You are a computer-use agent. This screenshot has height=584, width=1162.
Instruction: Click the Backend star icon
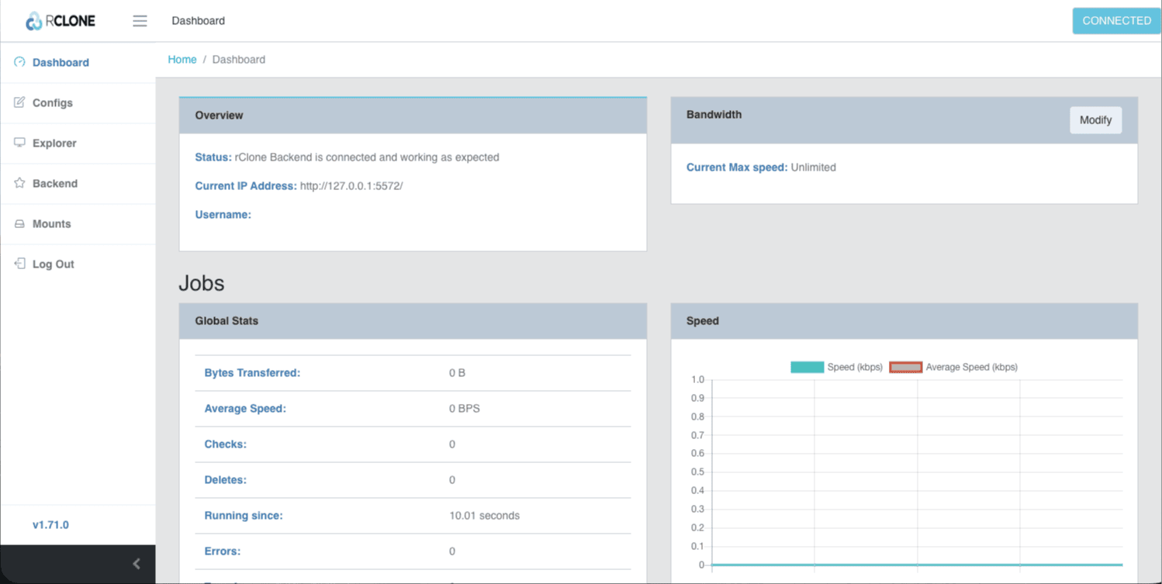tap(19, 183)
